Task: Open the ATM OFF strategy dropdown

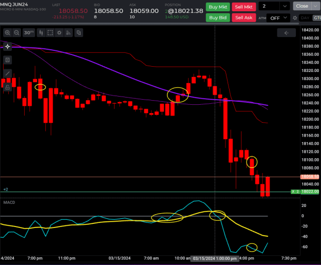Action: tap(278, 18)
